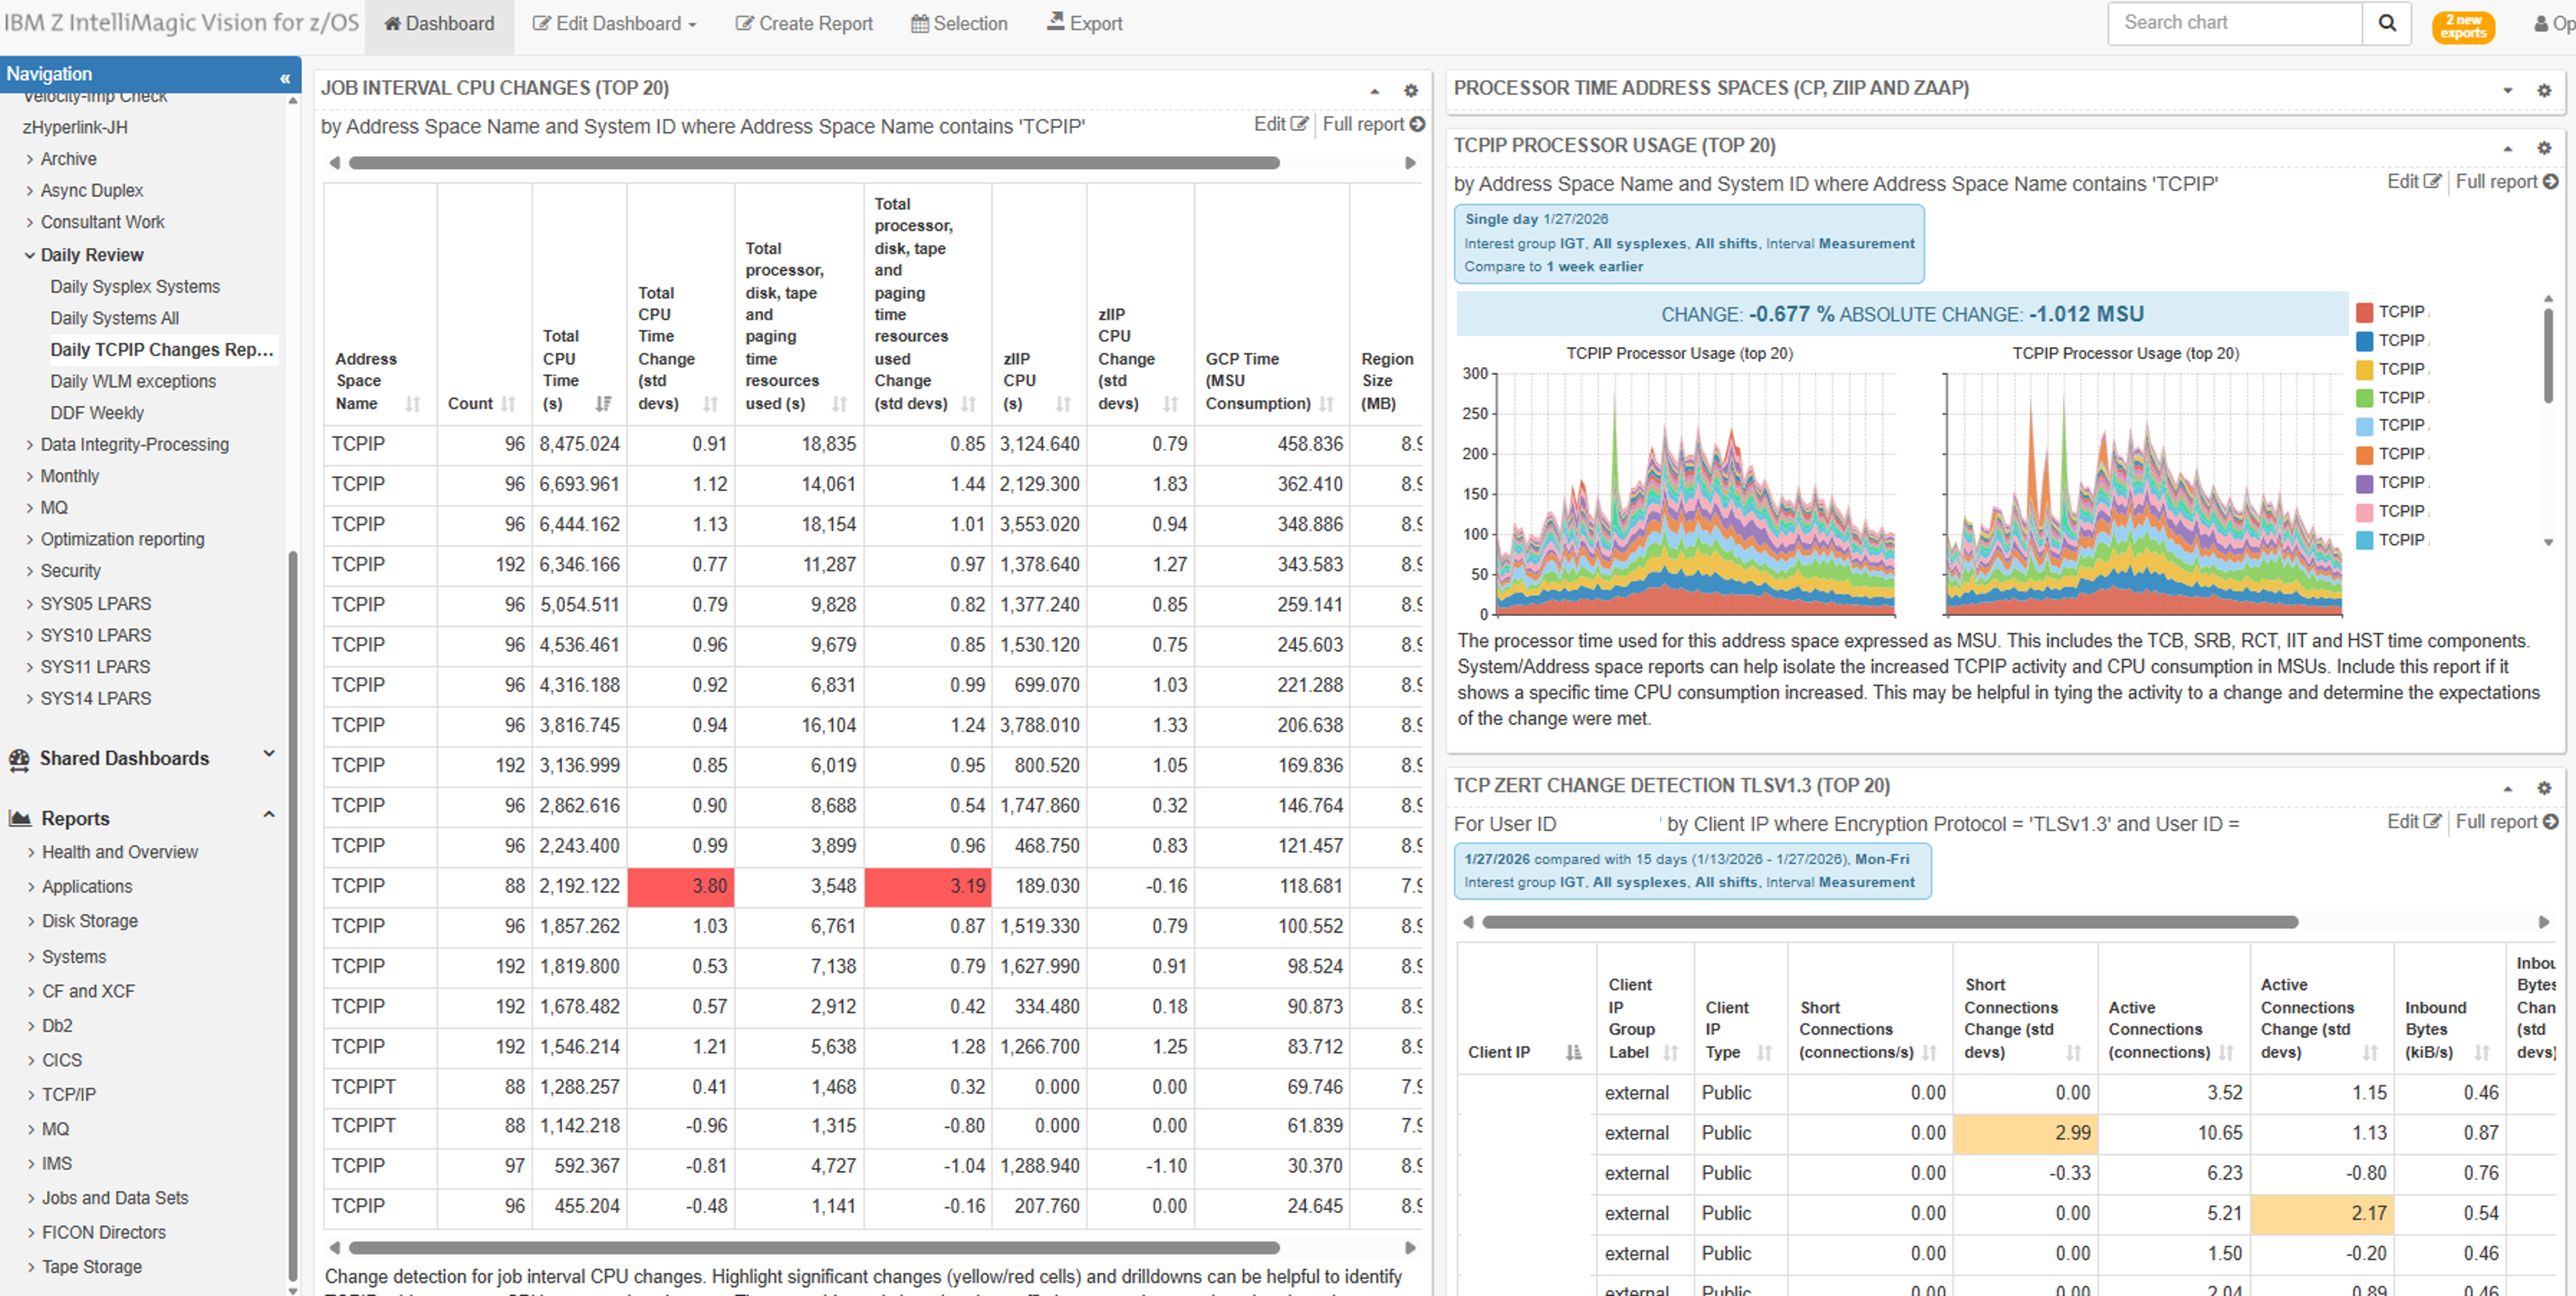Click the purple TCPIP legend swatch
The image size is (2576, 1296).
2365,484
